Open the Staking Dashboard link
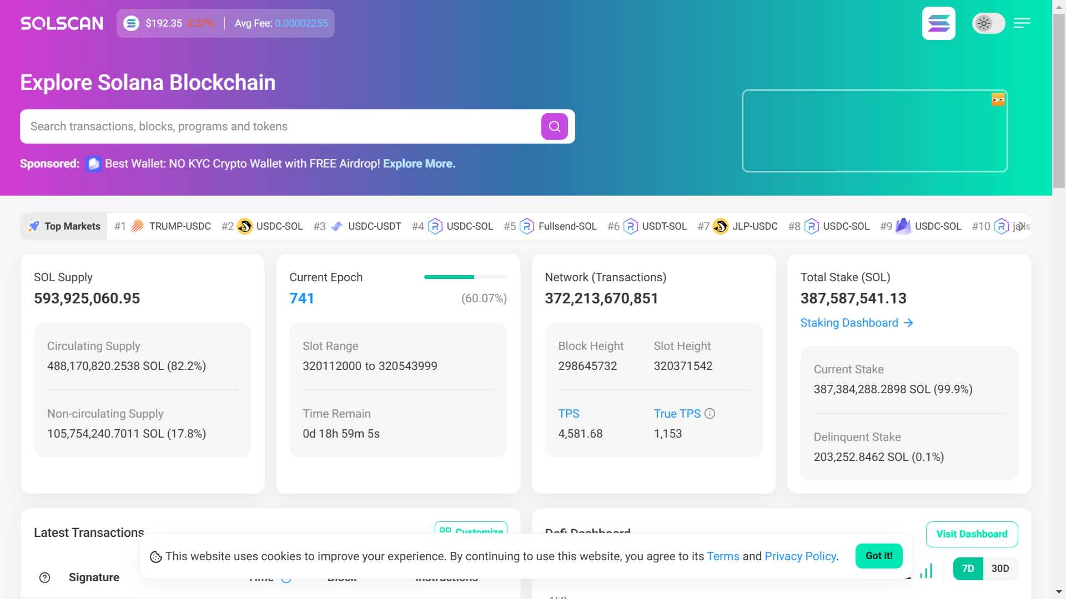Image resolution: width=1066 pixels, height=599 pixels. click(x=856, y=323)
